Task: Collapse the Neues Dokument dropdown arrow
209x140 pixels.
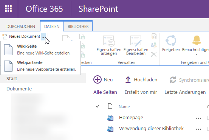Action: [43, 37]
